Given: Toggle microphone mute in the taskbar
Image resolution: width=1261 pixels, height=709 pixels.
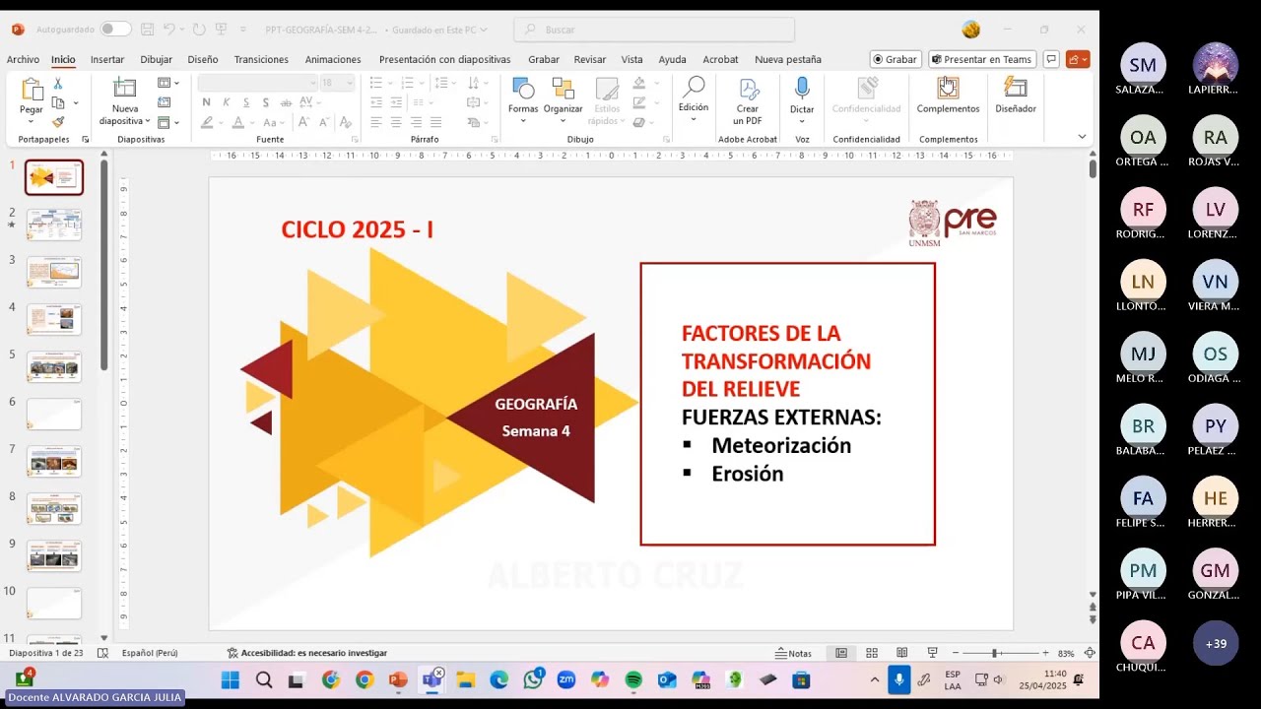Looking at the screenshot, I should tap(898, 679).
